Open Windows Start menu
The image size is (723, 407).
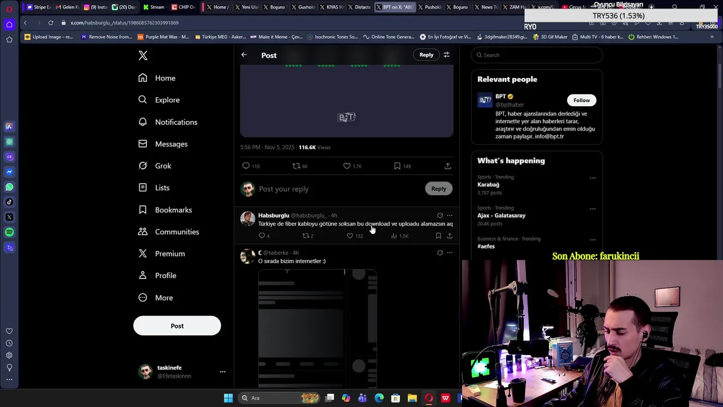(228, 398)
